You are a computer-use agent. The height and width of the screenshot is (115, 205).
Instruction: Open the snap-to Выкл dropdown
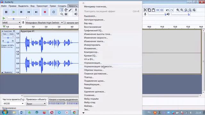pos(36,103)
